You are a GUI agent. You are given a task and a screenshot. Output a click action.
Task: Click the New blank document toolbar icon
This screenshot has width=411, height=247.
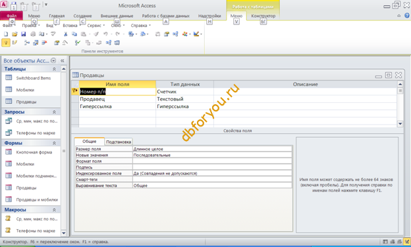click(6, 34)
